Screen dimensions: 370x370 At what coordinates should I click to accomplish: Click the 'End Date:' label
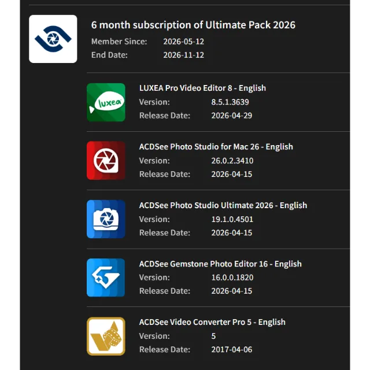coord(109,55)
